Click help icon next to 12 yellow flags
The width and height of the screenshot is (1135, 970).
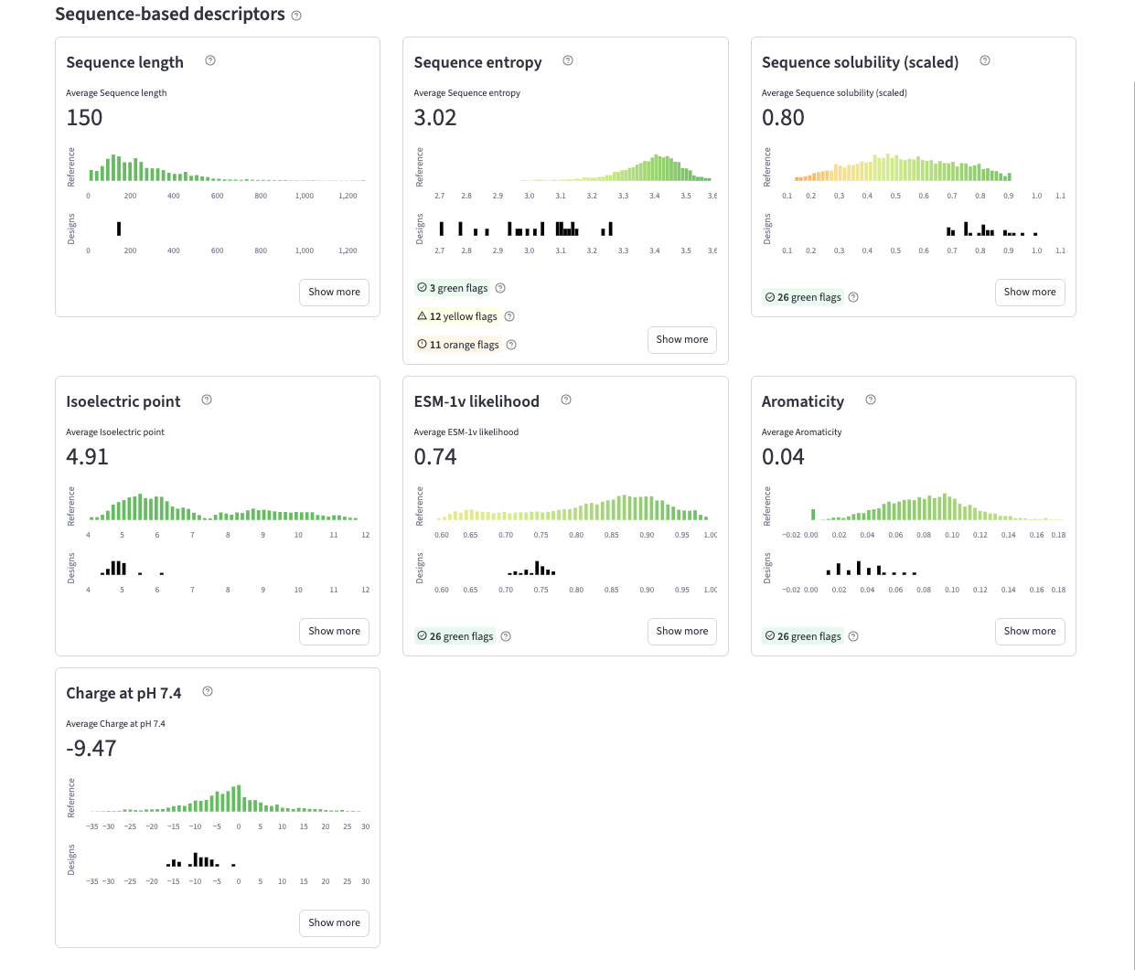point(510,316)
